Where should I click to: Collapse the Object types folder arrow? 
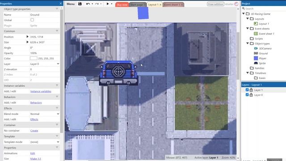pos(248,43)
